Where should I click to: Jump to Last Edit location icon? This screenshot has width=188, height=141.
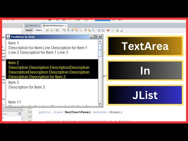[x=47, y=30]
